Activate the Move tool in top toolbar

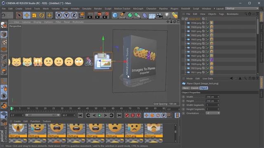[27, 15]
